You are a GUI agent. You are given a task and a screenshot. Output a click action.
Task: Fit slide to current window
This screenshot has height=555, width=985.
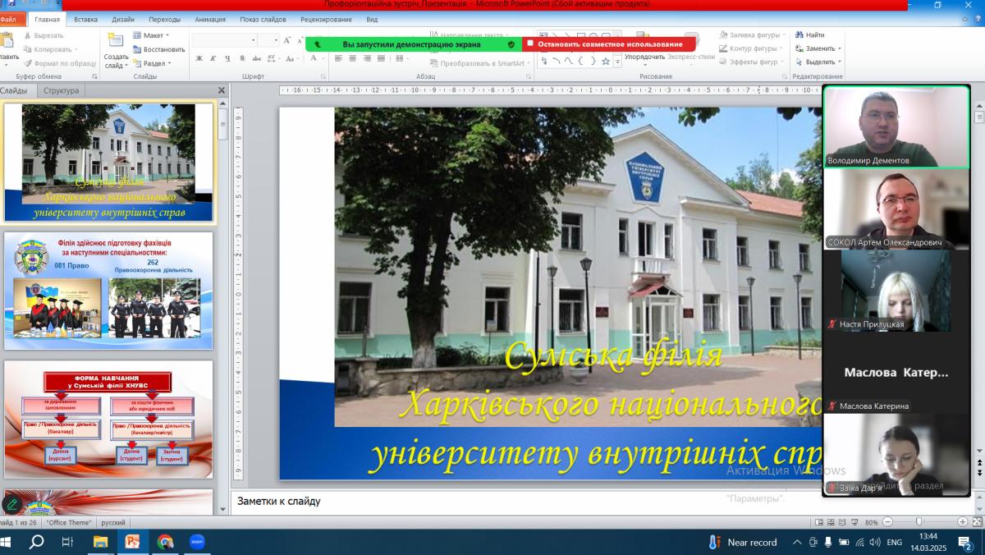[x=976, y=522]
